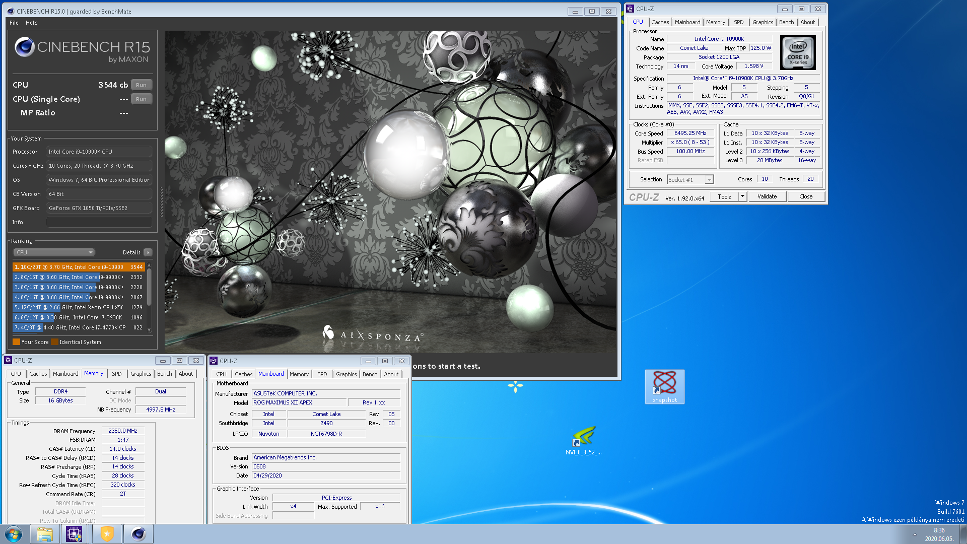Click the Cinebench render preview image
This screenshot has width=967, height=544.
[x=390, y=191]
